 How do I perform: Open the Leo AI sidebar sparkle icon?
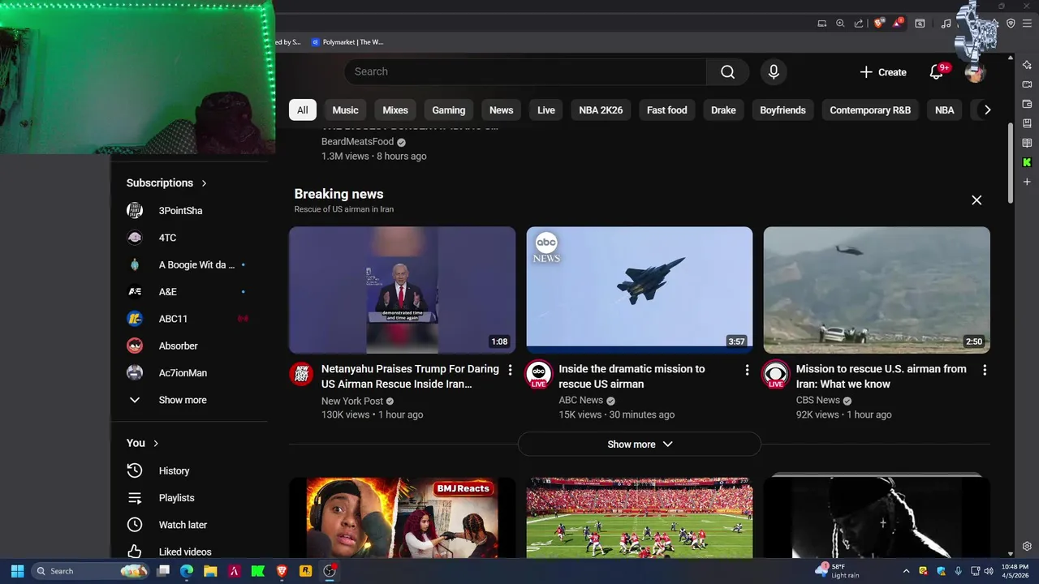pos(1027,65)
